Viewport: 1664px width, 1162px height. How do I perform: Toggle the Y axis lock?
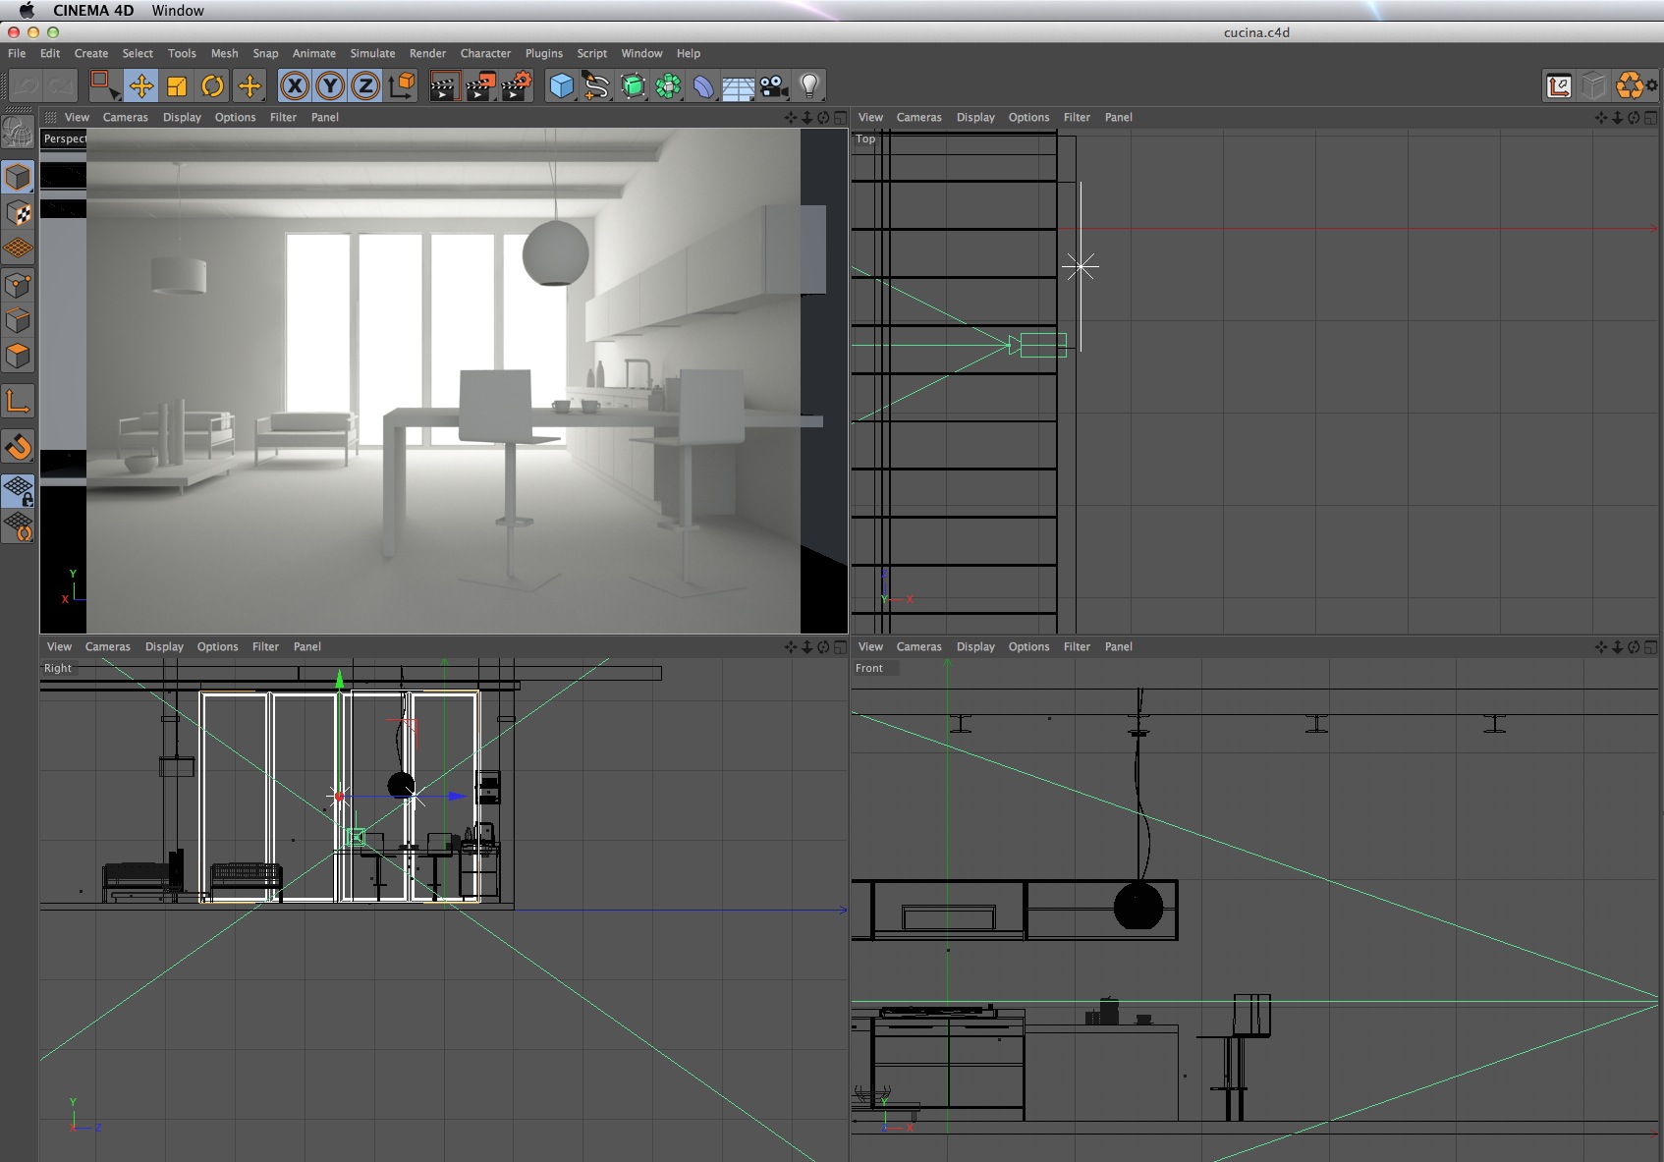pos(330,86)
